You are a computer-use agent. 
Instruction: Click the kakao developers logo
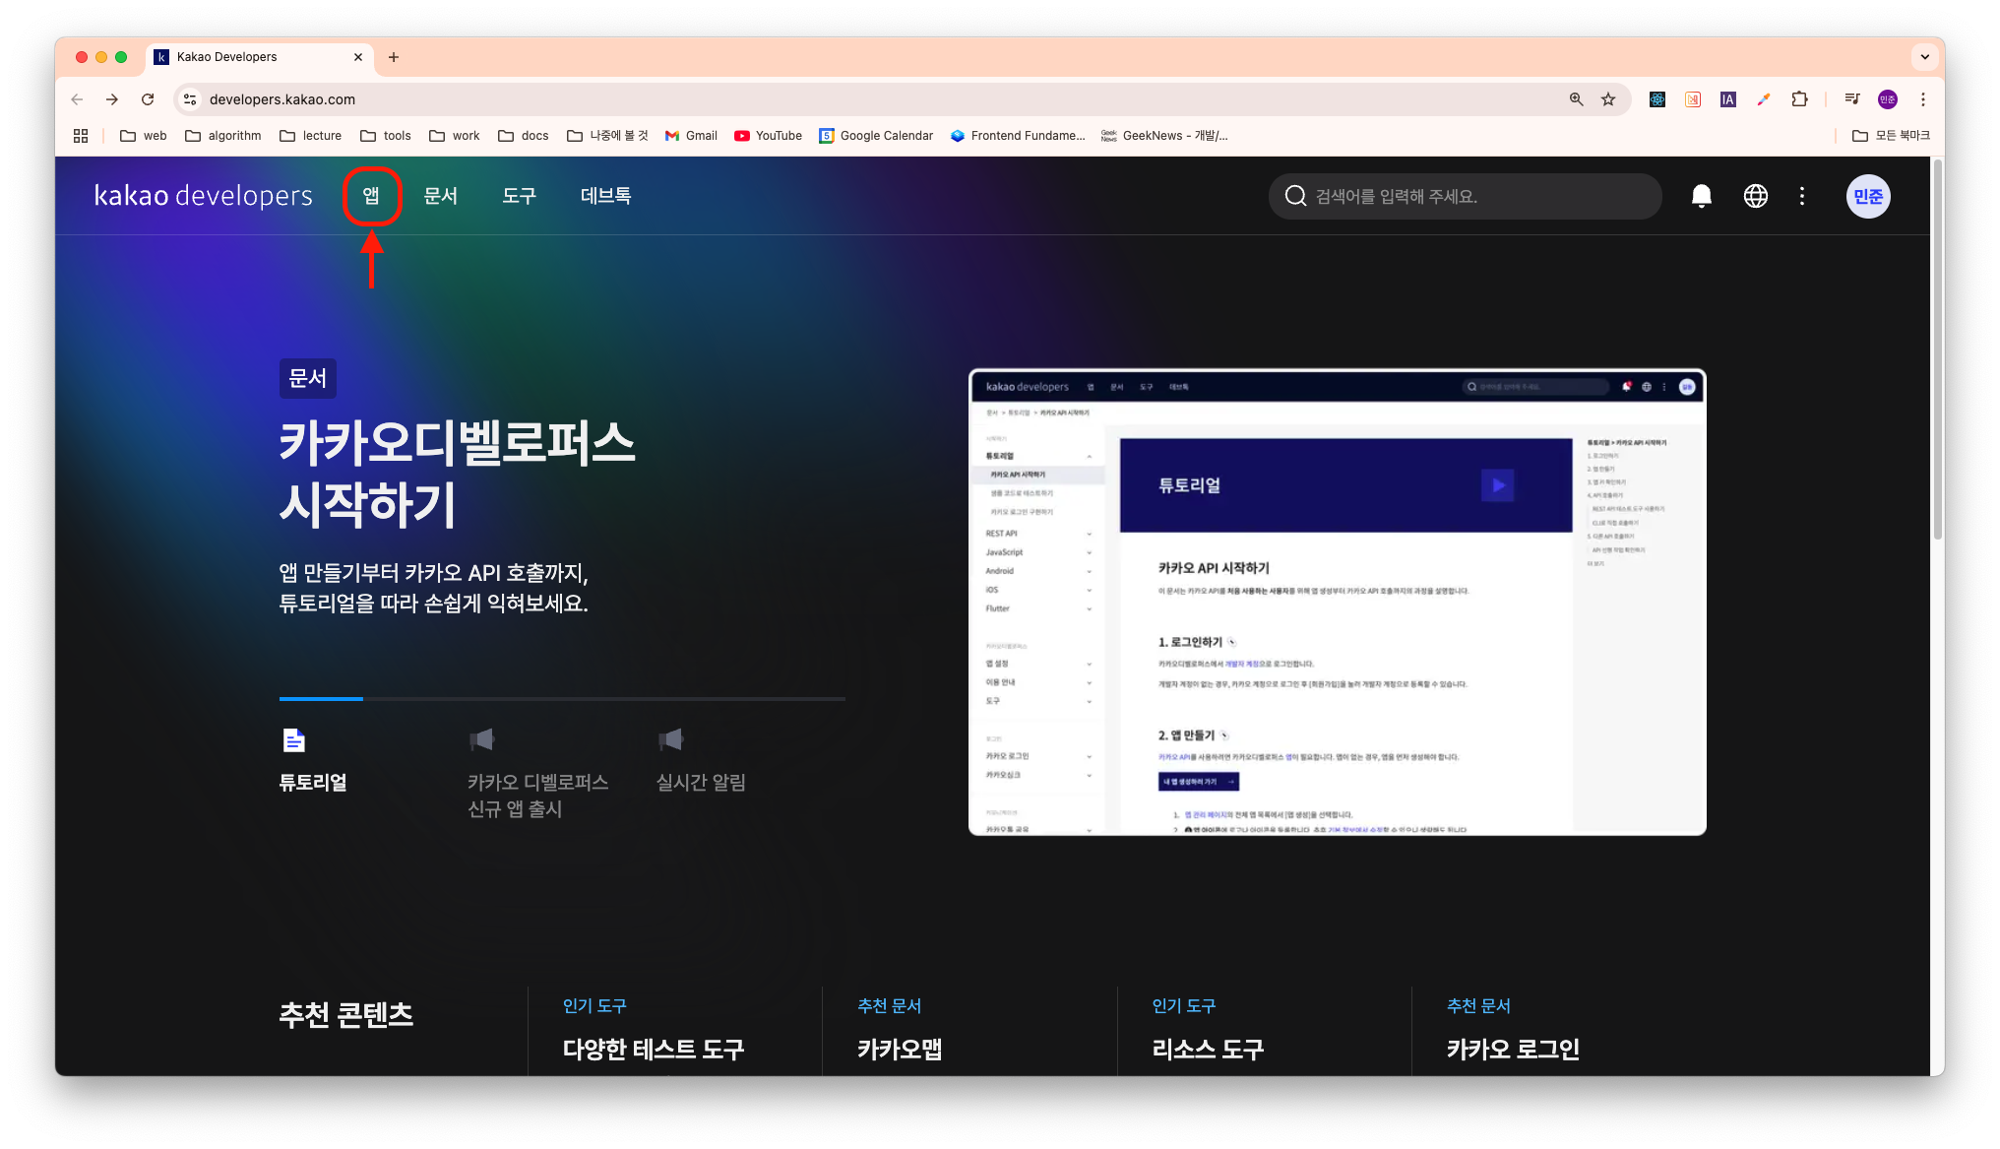click(203, 196)
